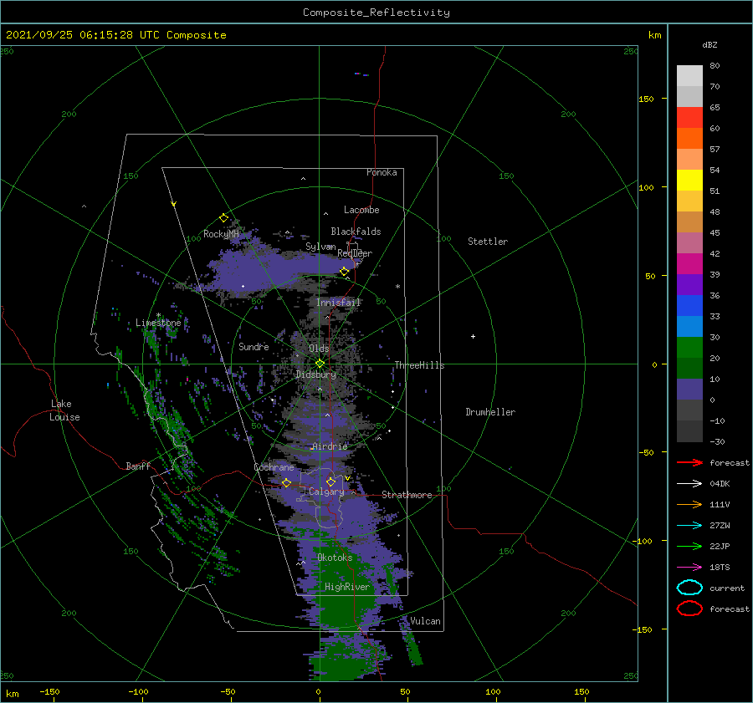753x703 pixels.
Task: Click the Innisfail city label
Action: click(338, 303)
